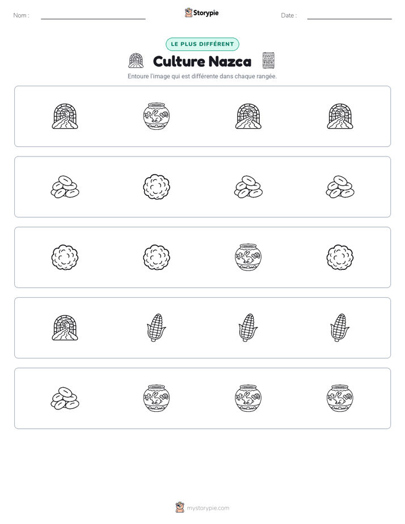
Task: Click the rabbit jar in row three
Action: coord(248,257)
